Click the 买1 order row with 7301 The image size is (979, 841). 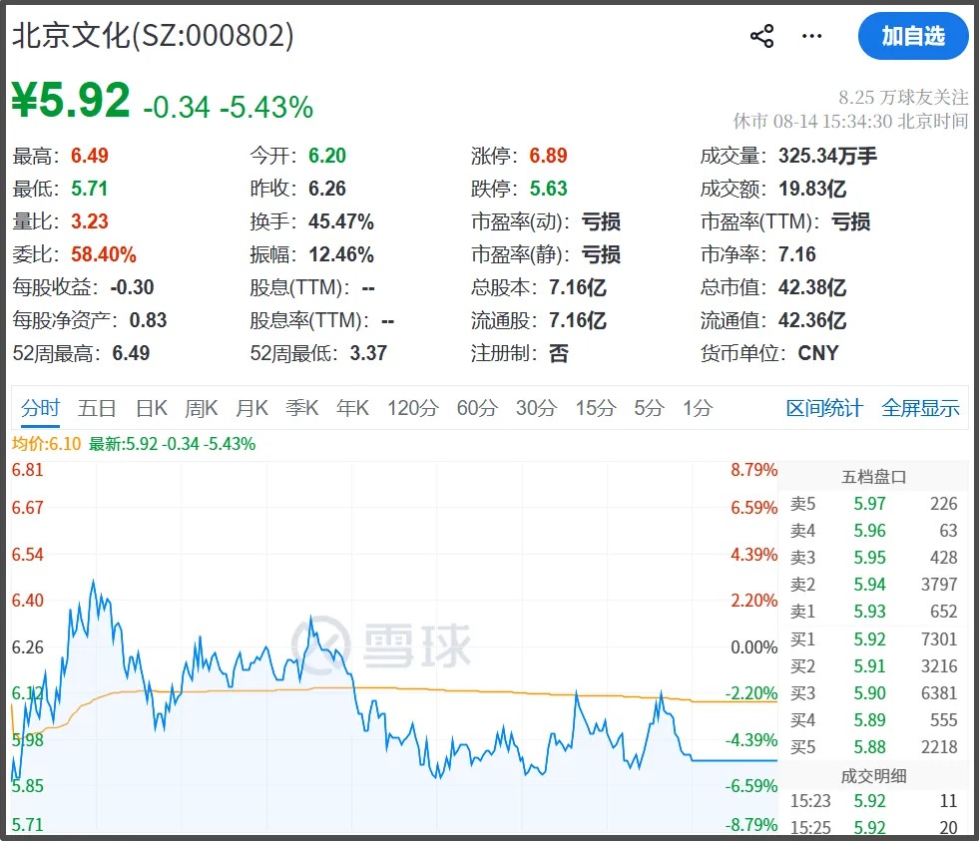coord(873,639)
